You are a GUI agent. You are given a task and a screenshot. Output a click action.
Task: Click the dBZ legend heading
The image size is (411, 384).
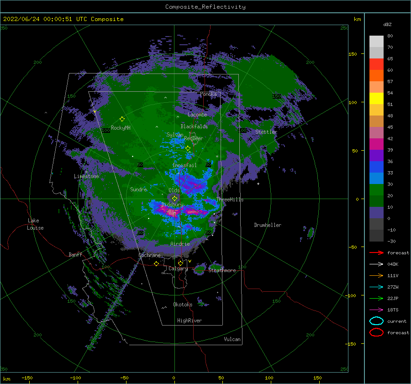[387, 24]
